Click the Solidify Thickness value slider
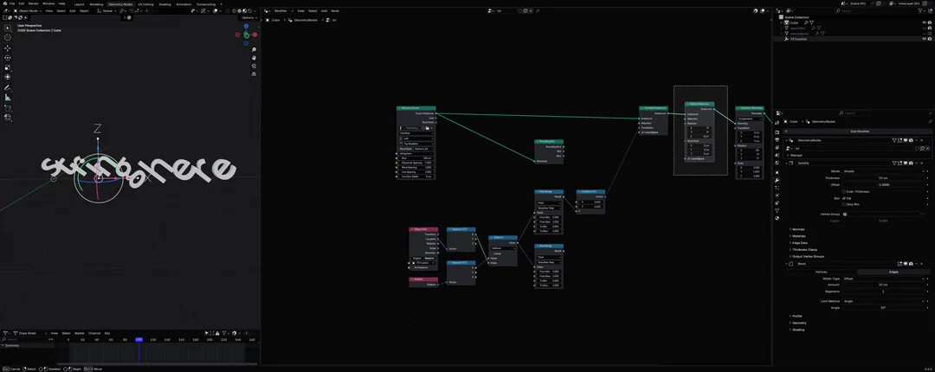This screenshot has height=372, width=935. [885, 177]
